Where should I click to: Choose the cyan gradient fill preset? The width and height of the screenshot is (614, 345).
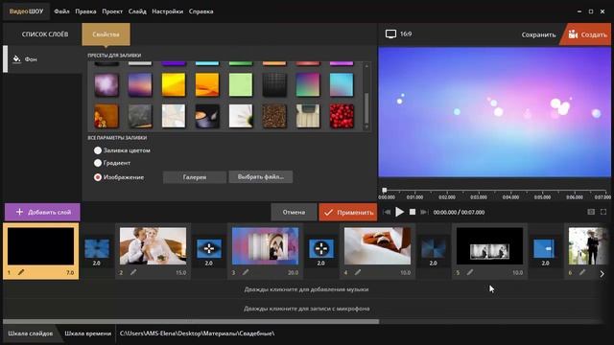342,84
